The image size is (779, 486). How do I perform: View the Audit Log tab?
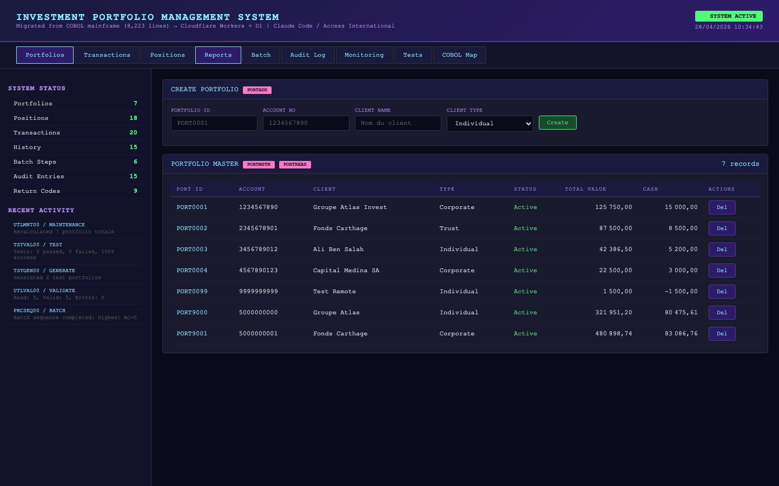coord(307,55)
